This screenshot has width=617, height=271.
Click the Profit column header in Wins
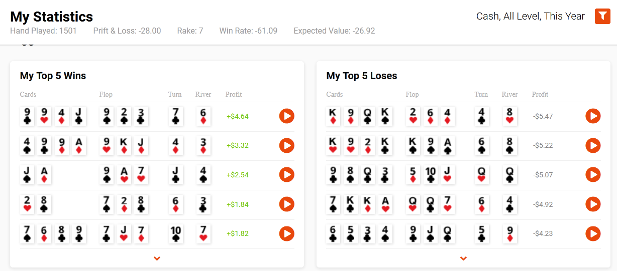click(x=234, y=94)
